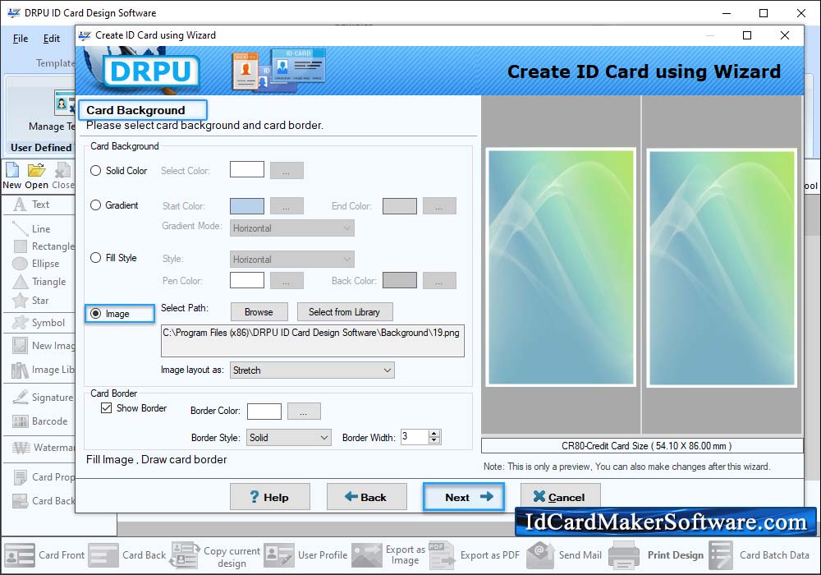
Task: Click the image path text field
Action: tap(313, 341)
